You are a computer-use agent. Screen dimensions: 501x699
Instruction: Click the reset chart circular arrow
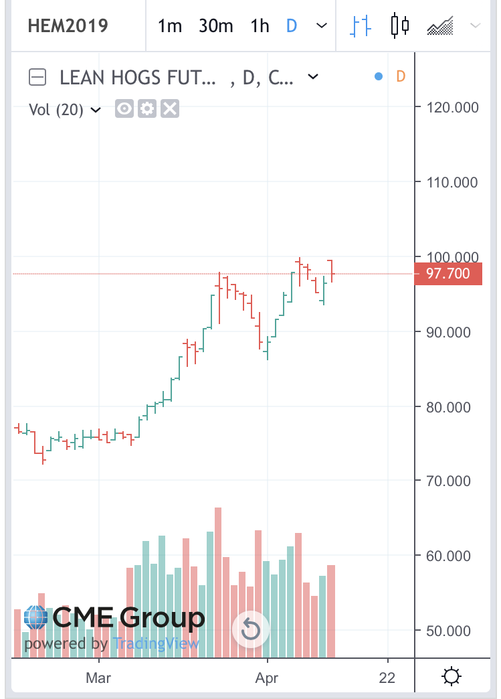pos(250,629)
